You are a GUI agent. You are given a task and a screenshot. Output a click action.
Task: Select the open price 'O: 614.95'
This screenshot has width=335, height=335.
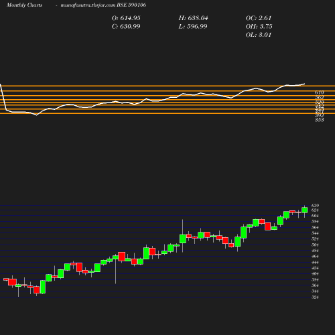click(126, 18)
